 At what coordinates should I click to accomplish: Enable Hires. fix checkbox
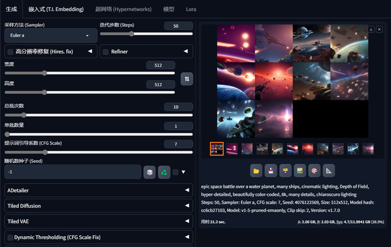(10, 52)
